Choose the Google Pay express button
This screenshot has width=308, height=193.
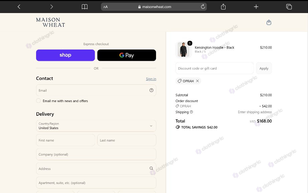point(127,55)
